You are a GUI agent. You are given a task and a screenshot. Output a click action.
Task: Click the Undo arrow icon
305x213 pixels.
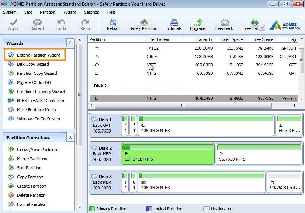[61, 22]
